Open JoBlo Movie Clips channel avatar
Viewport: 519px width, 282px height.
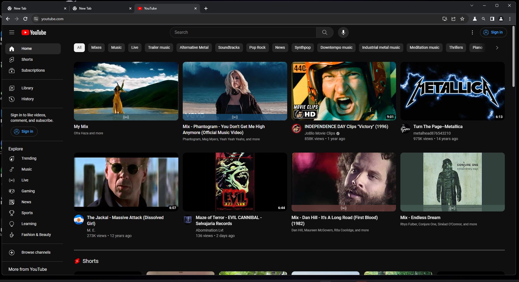[296, 128]
